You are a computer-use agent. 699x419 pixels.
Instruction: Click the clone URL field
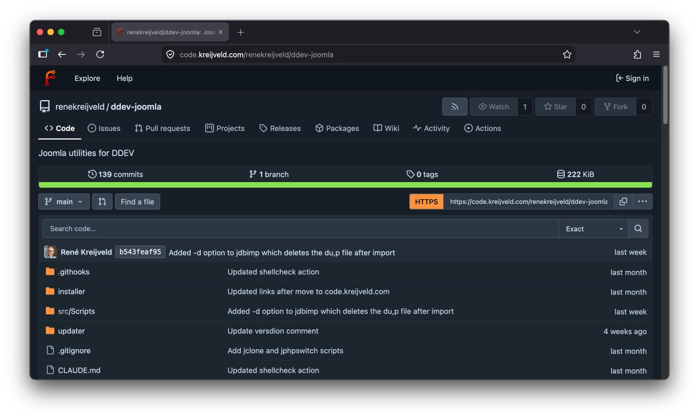(529, 202)
